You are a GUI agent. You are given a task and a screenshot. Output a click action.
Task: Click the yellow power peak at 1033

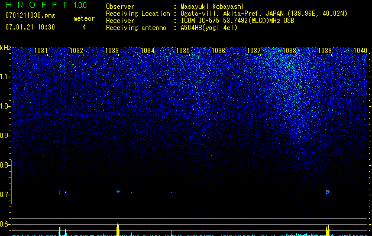point(118,229)
